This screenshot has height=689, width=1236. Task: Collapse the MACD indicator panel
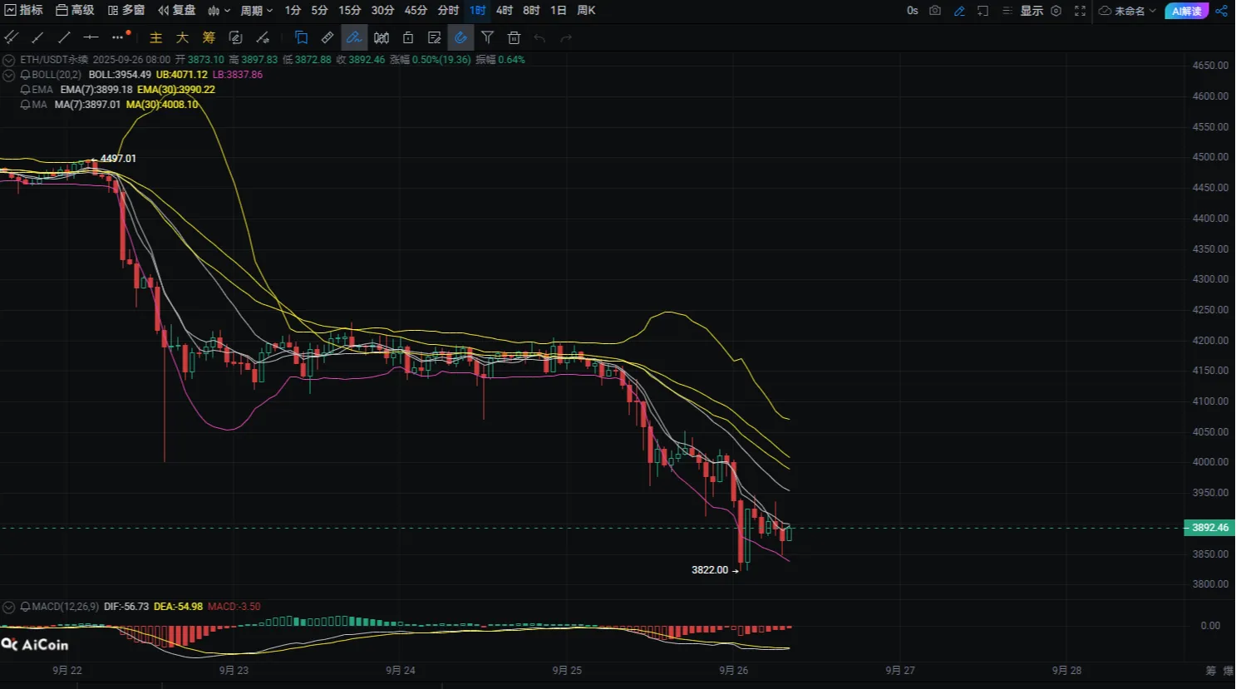pyautogui.click(x=9, y=607)
